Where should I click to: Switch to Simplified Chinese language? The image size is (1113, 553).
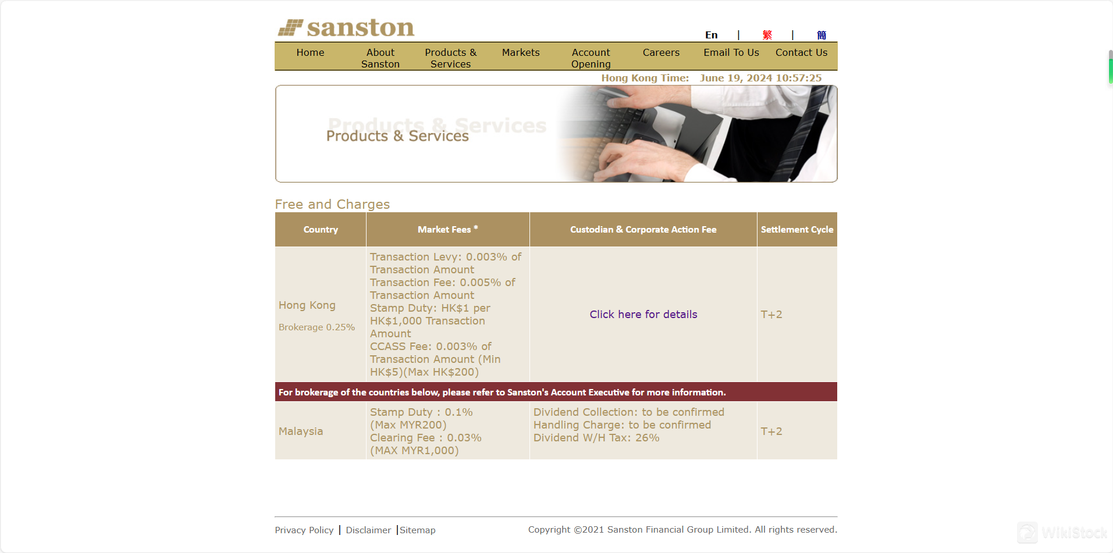[x=821, y=35]
